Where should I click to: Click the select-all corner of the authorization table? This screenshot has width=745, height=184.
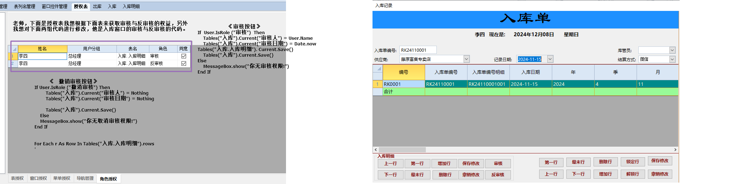coord(14,49)
